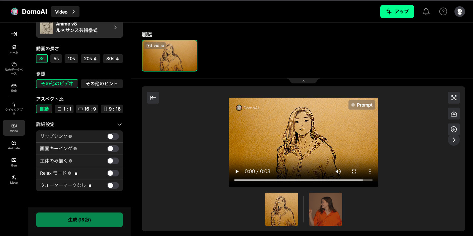This screenshot has width=473, height=236.
Task: Select the 5s video length option
Action: pyautogui.click(x=56, y=59)
